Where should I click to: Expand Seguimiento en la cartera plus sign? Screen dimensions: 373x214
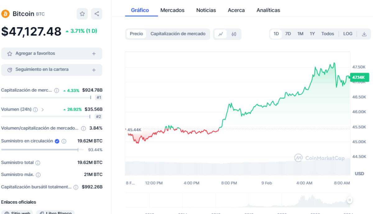(x=94, y=70)
